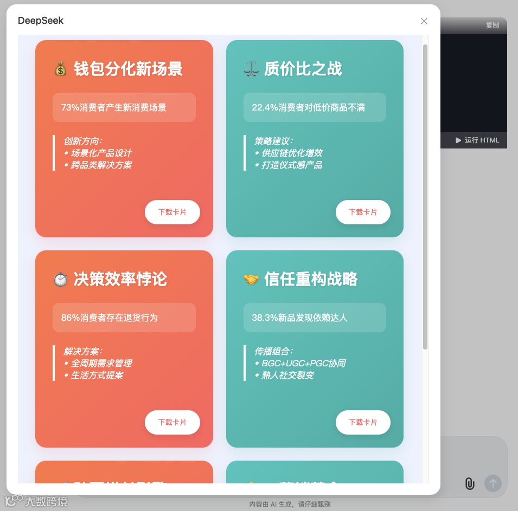Close the DeepSeek preview dialog

(424, 21)
